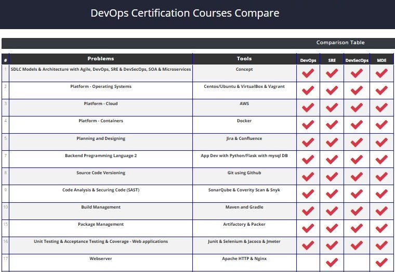Click the DevOps column header
This screenshot has width=395, height=272.
[308, 60]
